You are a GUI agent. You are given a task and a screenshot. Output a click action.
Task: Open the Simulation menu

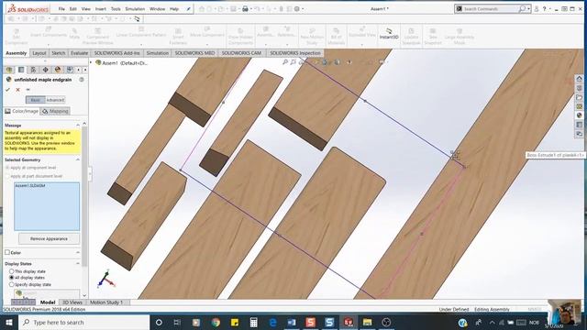coord(135,9)
